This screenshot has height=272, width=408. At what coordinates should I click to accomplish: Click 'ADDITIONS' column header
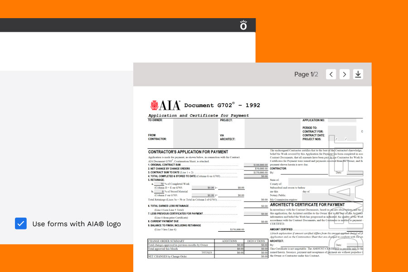point(229,241)
